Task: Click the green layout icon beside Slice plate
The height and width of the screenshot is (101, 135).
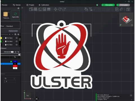Action: coord(97,5)
